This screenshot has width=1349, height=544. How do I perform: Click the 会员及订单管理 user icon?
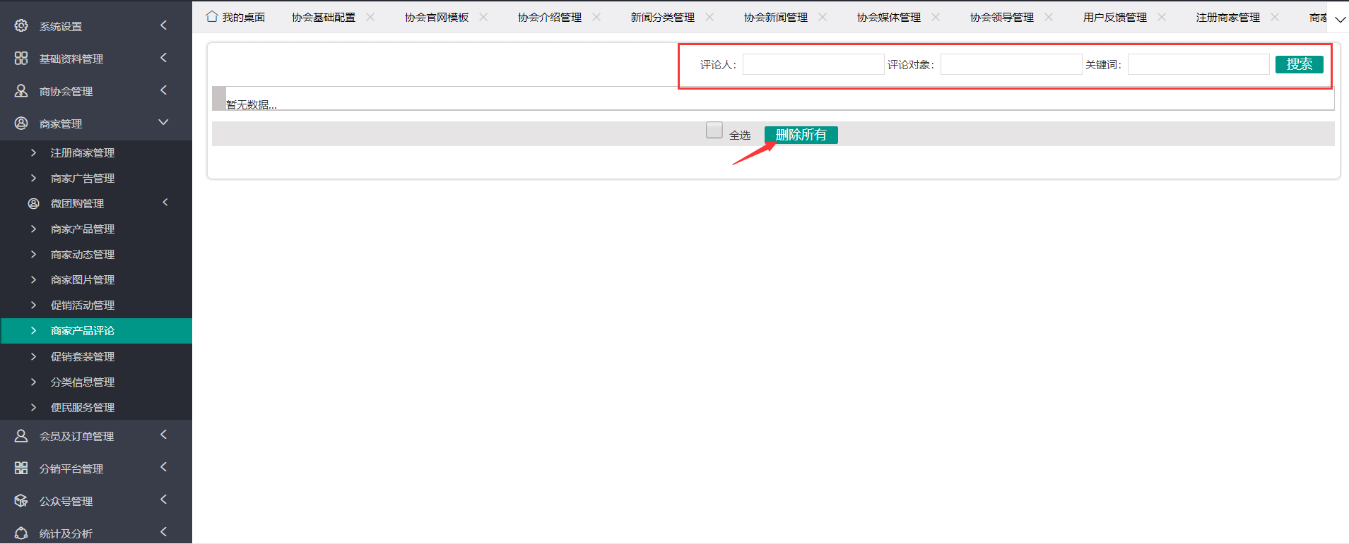pyautogui.click(x=21, y=436)
